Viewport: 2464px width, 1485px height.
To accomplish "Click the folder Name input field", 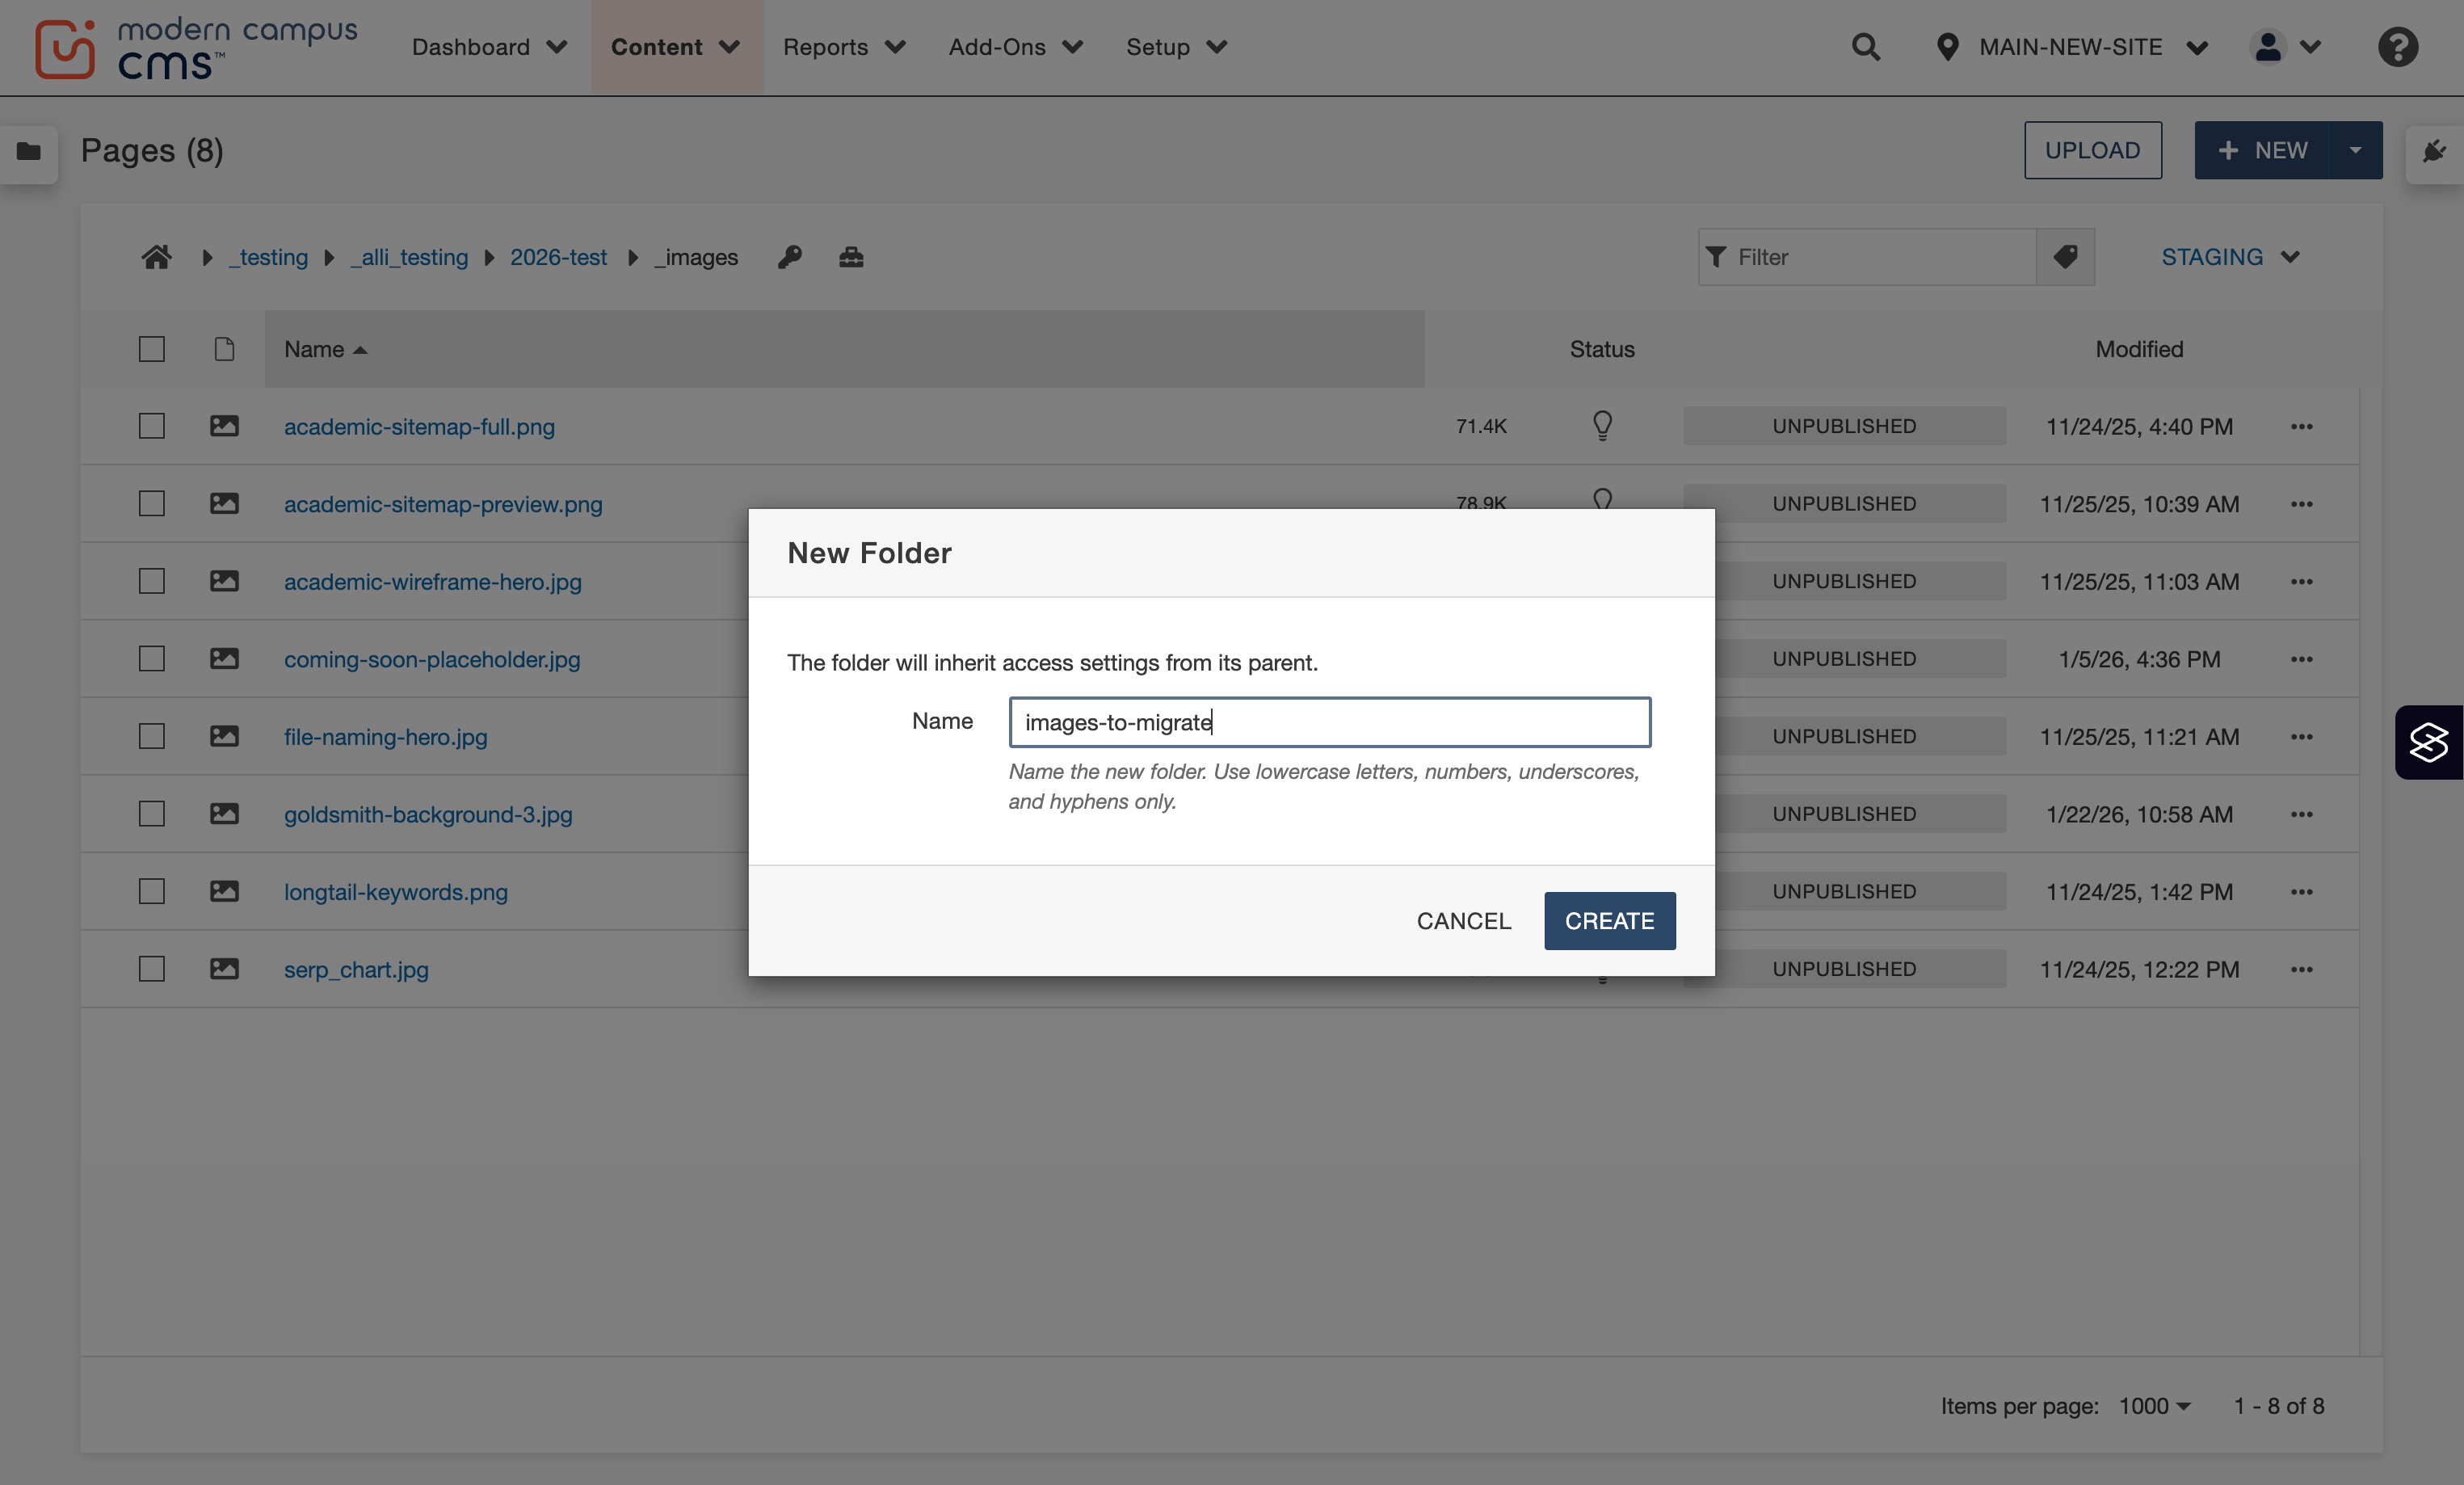I will 1330,722.
